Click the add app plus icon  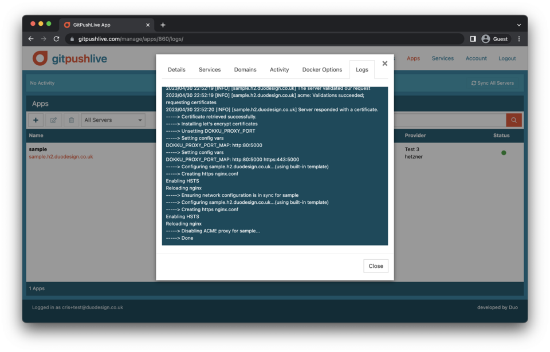click(36, 120)
